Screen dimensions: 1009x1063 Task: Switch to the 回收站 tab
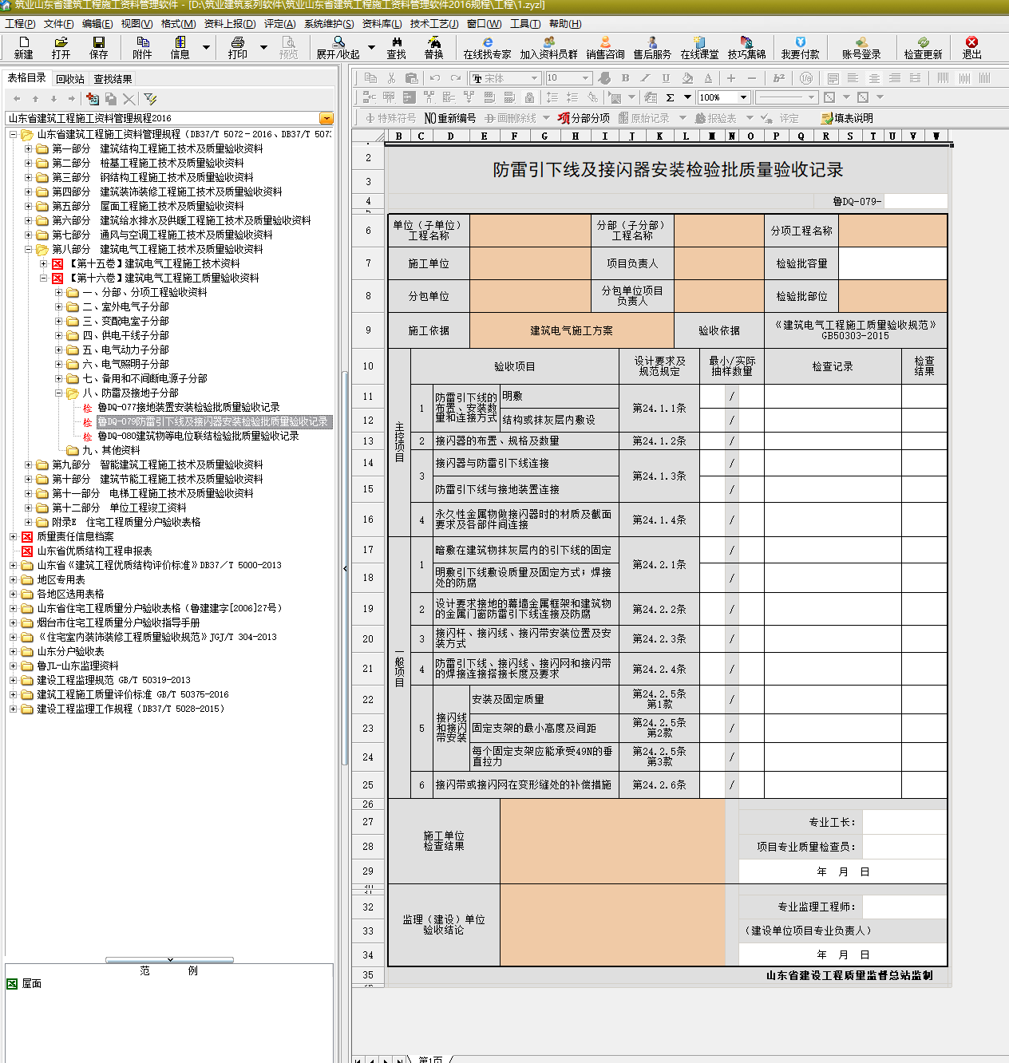70,79
